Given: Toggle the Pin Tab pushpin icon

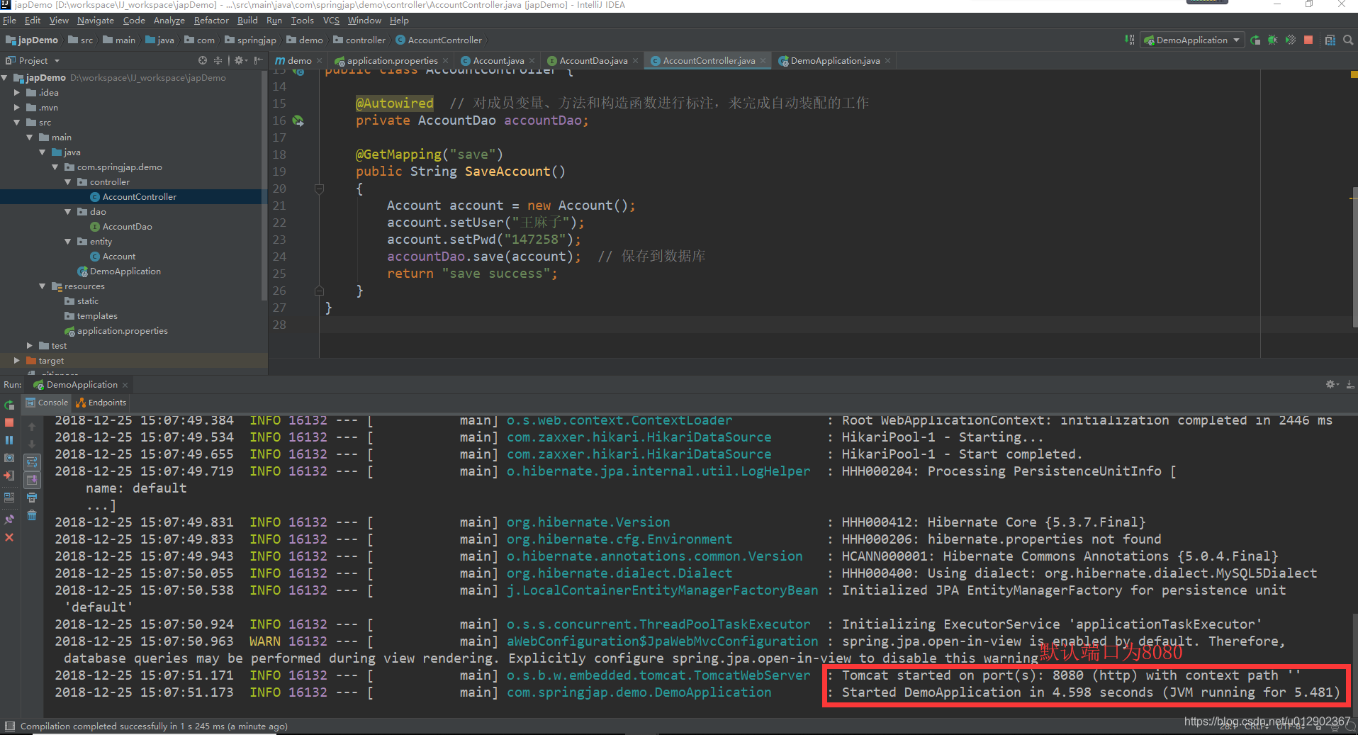Looking at the screenshot, I should coord(9,520).
